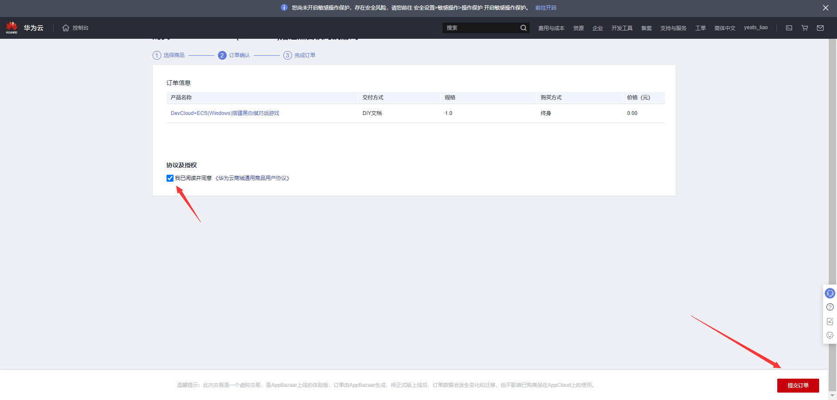Open the console home icon
This screenshot has width=837, height=400.
tap(66, 28)
